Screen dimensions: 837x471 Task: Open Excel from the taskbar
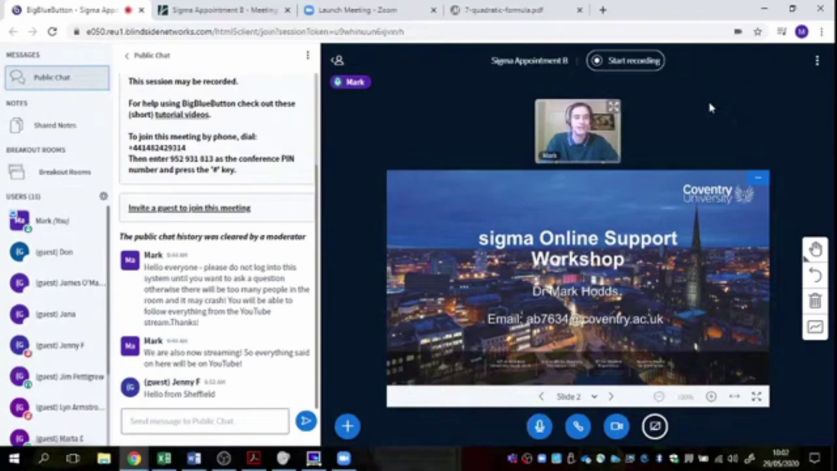pos(163,459)
